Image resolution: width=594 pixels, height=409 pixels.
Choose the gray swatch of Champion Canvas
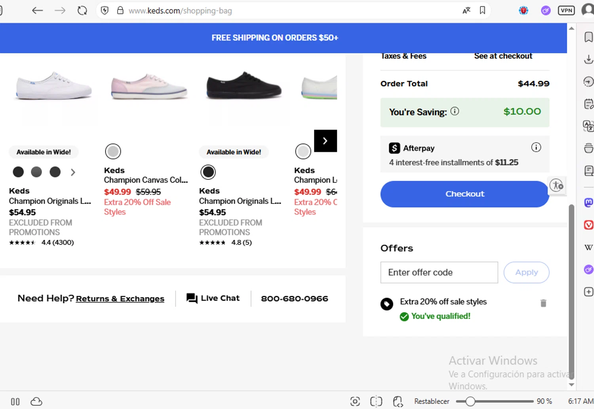[113, 151]
